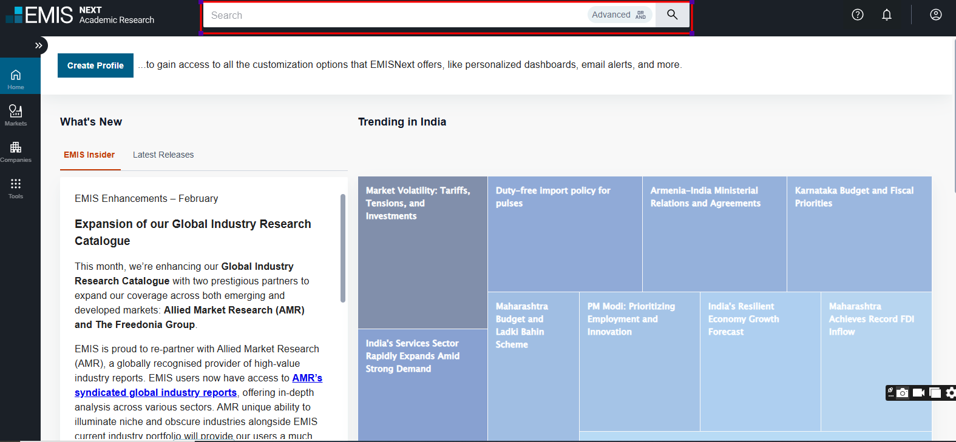Click the What's New panel scrollbar

343,249
